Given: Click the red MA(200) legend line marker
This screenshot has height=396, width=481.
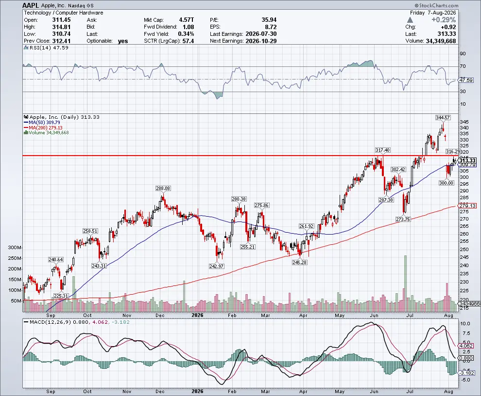Looking at the screenshot, I should click(x=26, y=127).
